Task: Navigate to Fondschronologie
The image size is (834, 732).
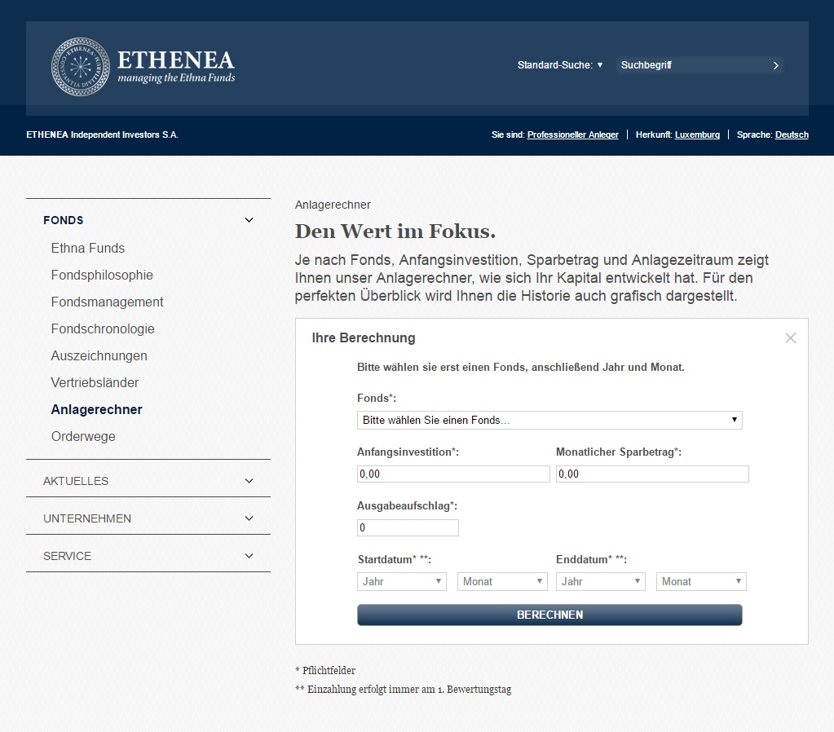Action: coord(103,329)
